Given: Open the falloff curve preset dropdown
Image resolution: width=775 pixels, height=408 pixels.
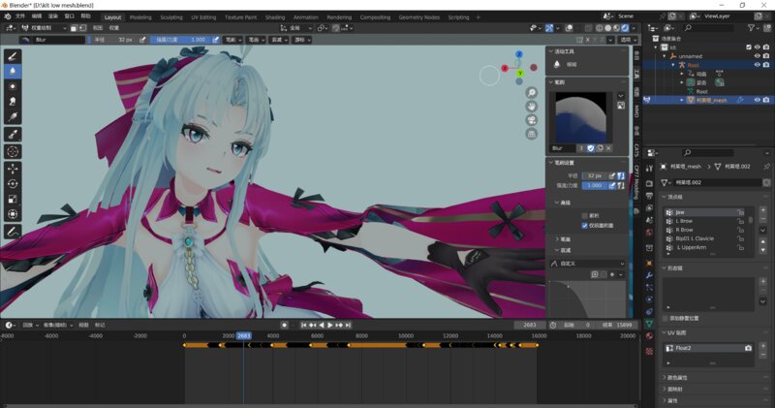Looking at the screenshot, I should [588, 264].
